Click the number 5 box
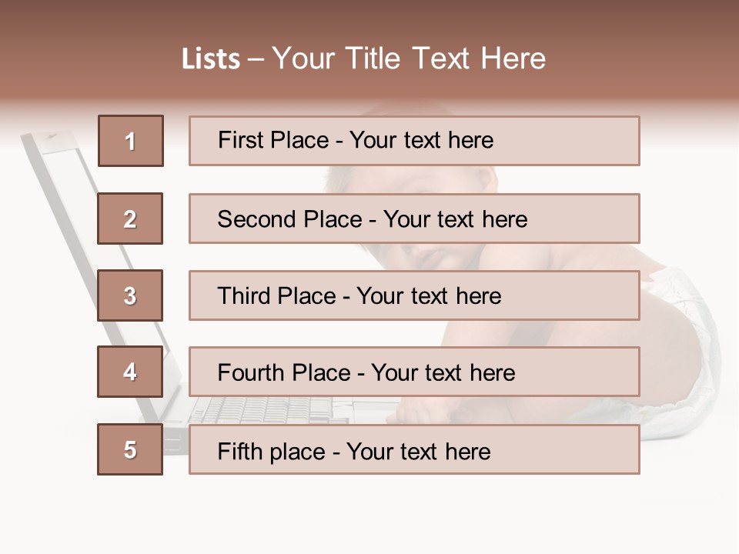 tap(130, 449)
